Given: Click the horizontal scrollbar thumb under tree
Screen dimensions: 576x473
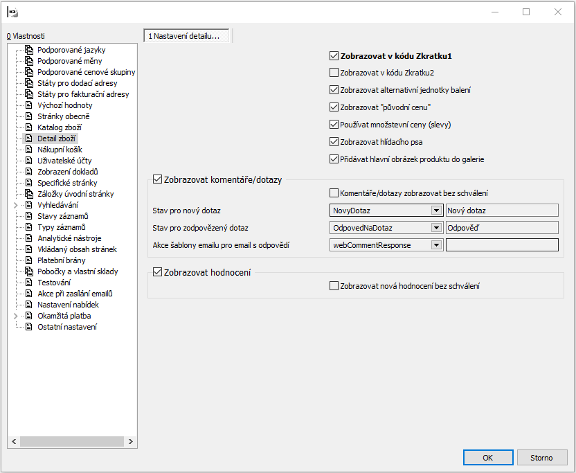Looking at the screenshot, I should pos(72,441).
